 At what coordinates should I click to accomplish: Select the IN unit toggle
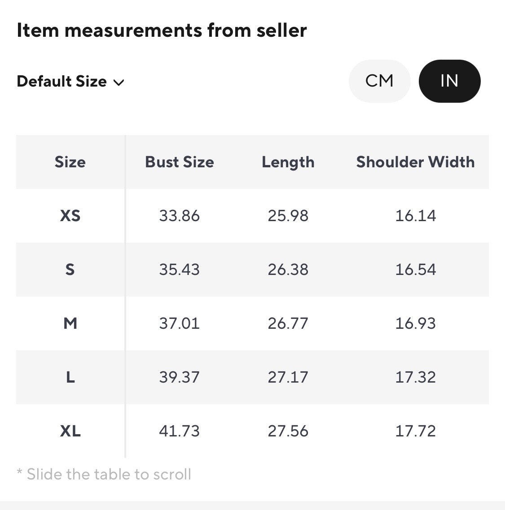pyautogui.click(x=449, y=81)
